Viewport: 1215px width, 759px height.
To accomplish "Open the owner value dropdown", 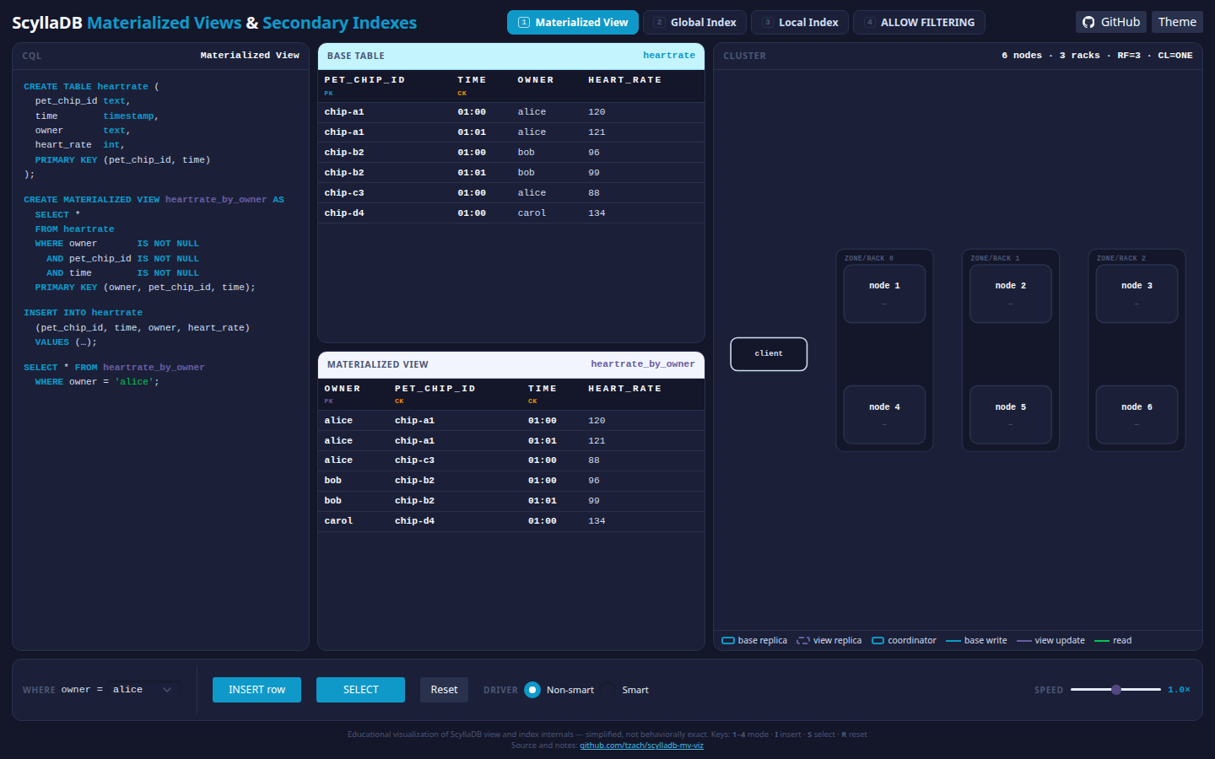I will tap(145, 690).
